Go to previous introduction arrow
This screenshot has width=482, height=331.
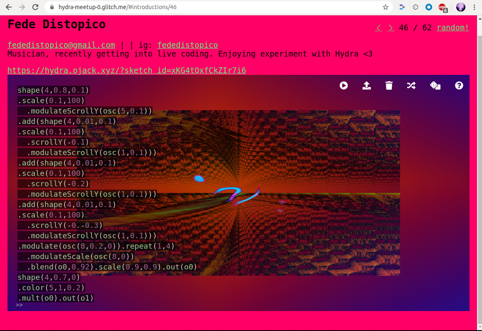(379, 28)
